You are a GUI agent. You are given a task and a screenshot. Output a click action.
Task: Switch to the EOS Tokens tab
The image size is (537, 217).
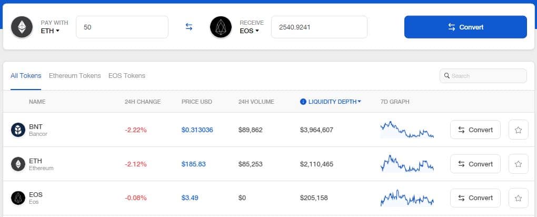127,76
